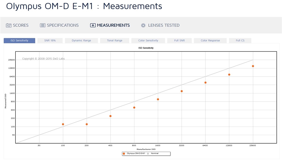Click the data point at manufacturer ISO 400
Viewport: 282px width, 162px height.
(x=110, y=116)
